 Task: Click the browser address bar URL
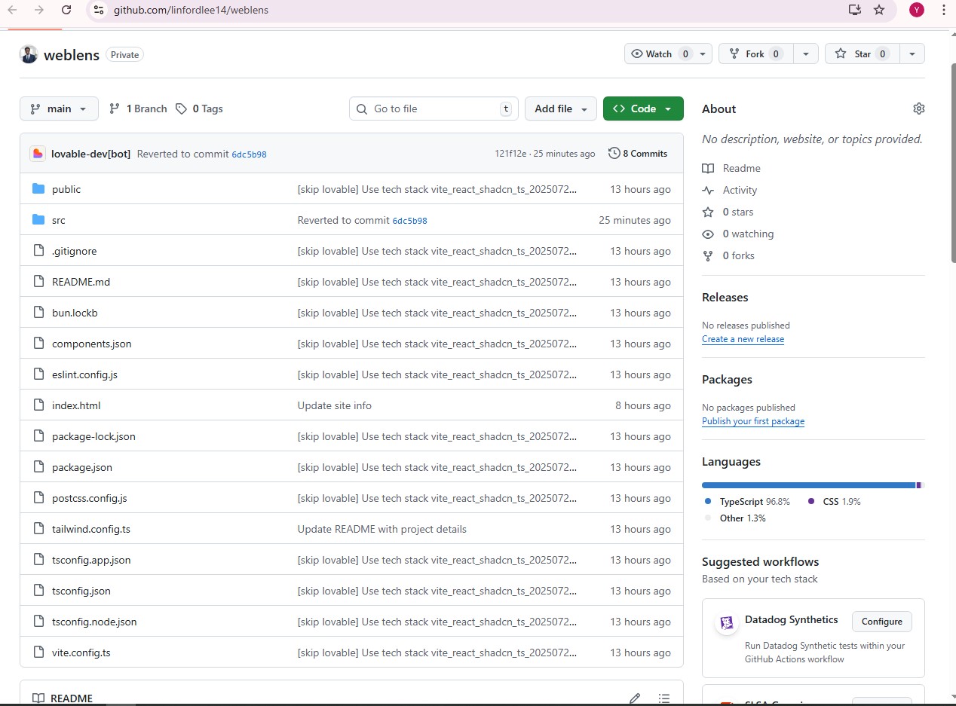click(191, 10)
